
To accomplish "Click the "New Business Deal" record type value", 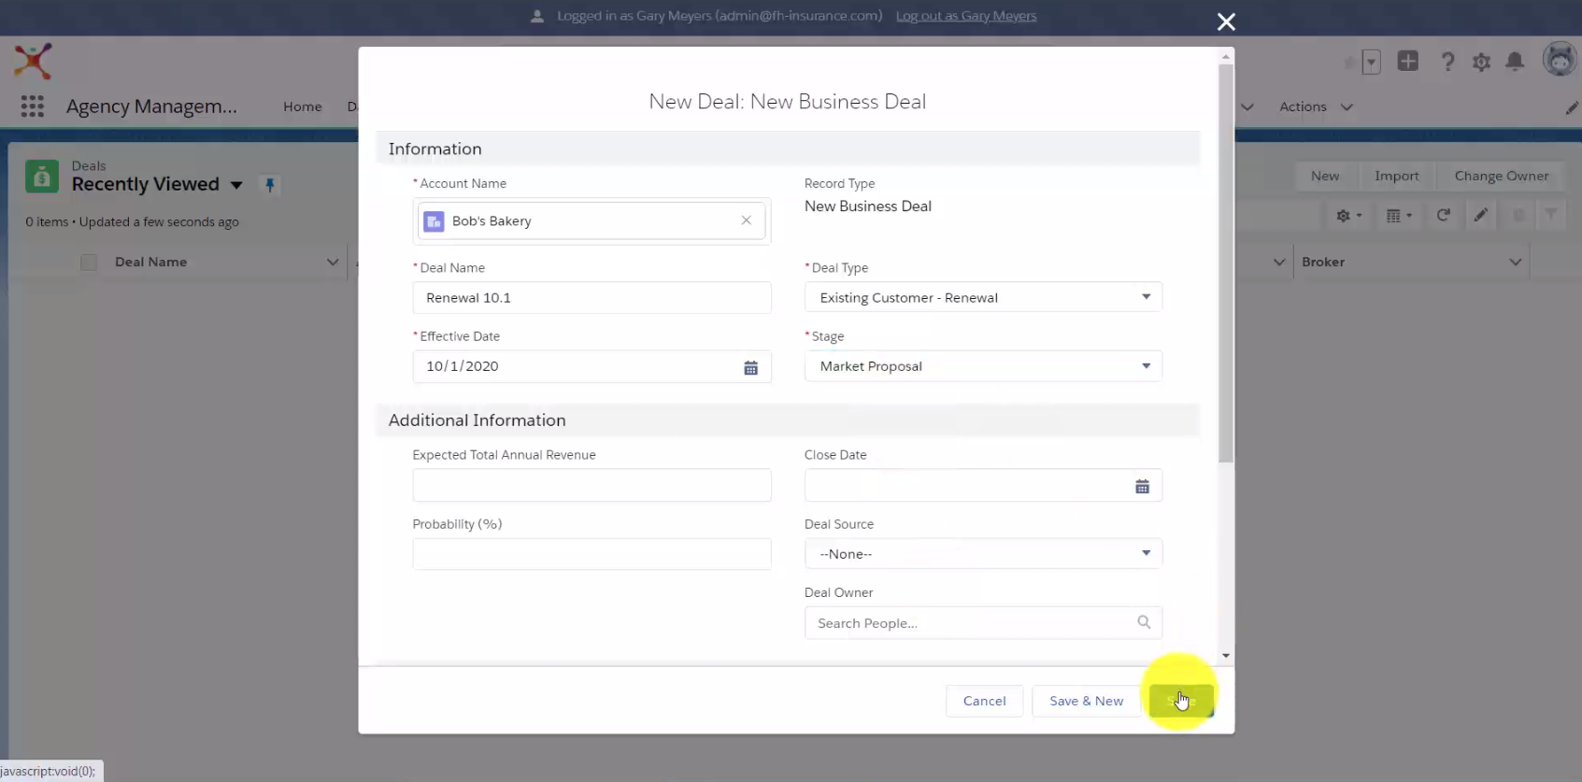I will 868,206.
